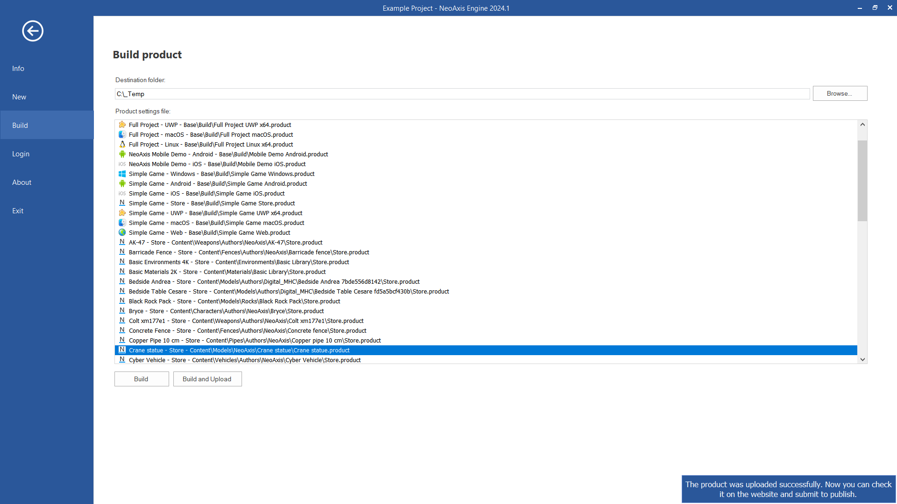Click the Android icon of NeoAxis Mobile Demo
Viewport: 897px width, 504px height.
click(x=122, y=154)
